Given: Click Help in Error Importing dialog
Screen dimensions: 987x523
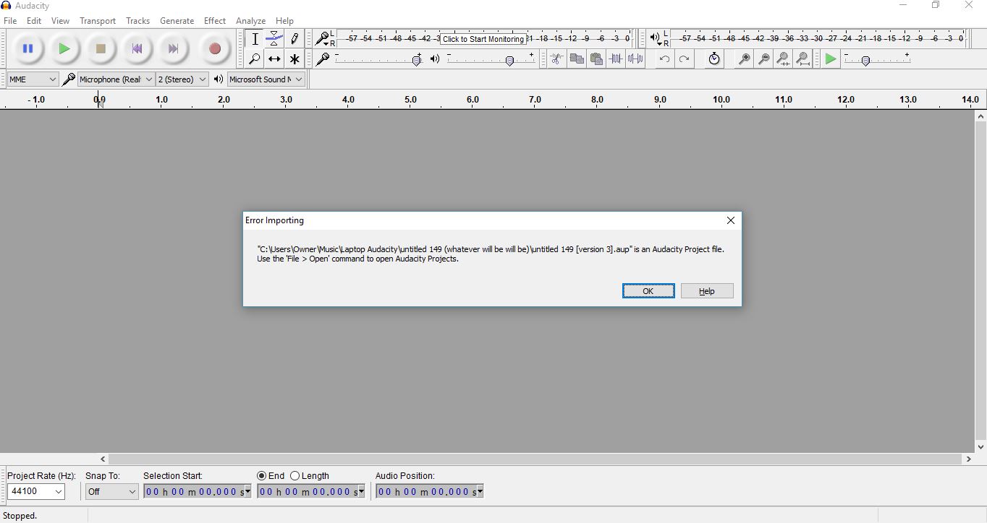Looking at the screenshot, I should point(707,291).
